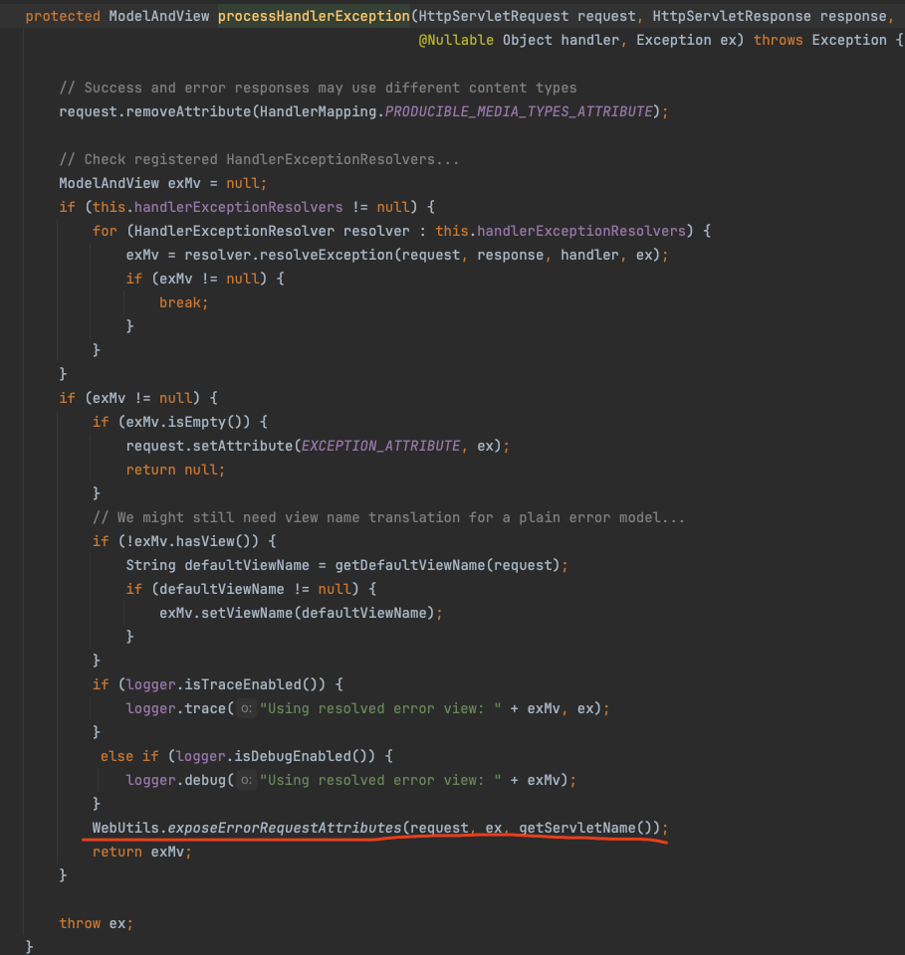Click the return null statement
Image resolution: width=905 pixels, height=955 pixels.
[175, 470]
